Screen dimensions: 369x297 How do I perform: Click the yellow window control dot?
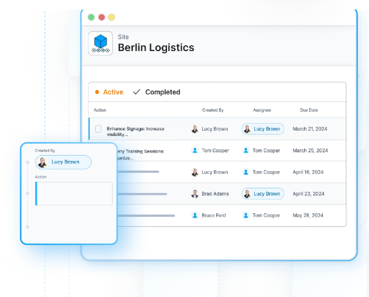112,17
